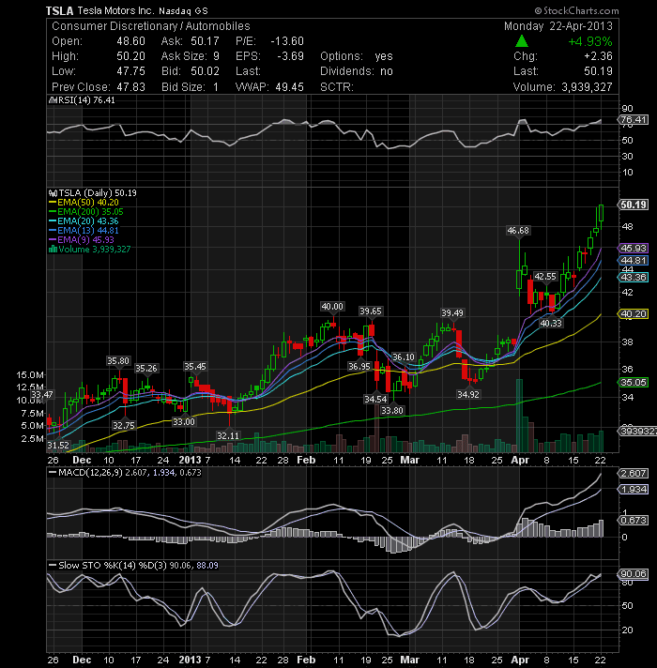The image size is (657, 668).
Task: Click the SCTR label
Action: tap(337, 87)
